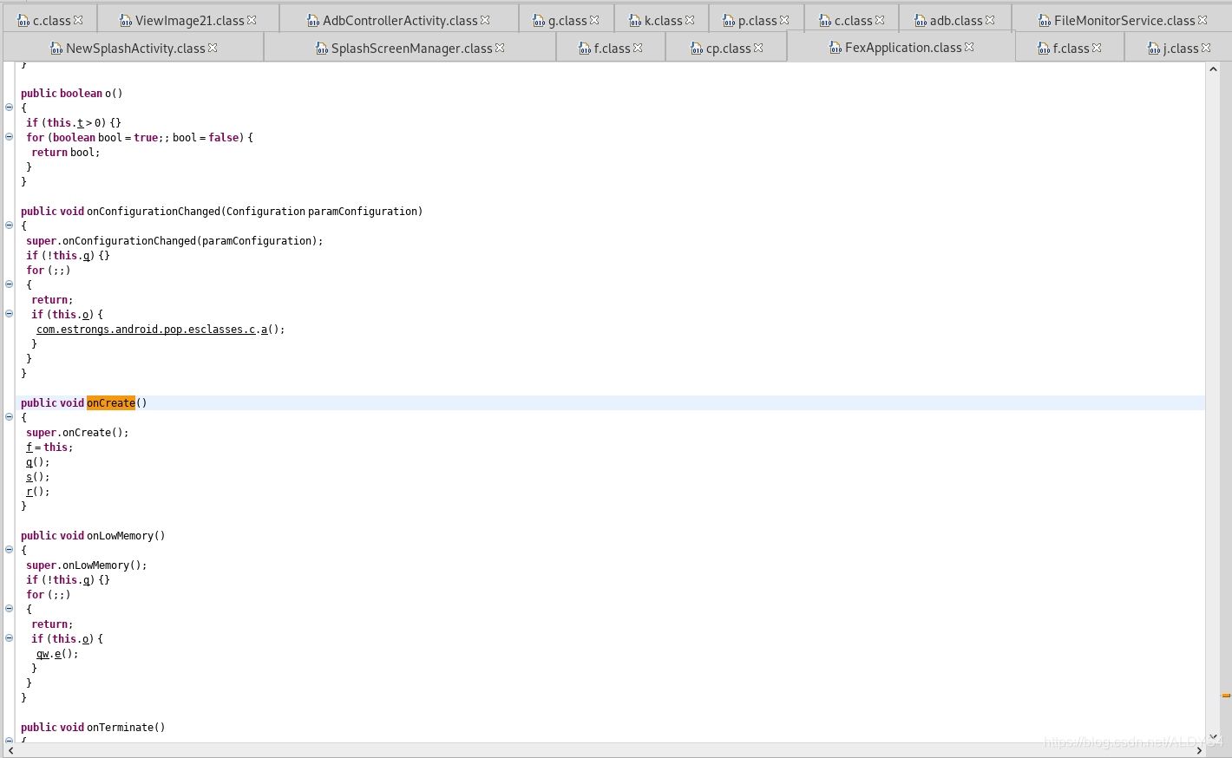Click the class file icon on ViewImage21.class tab

click(126, 21)
